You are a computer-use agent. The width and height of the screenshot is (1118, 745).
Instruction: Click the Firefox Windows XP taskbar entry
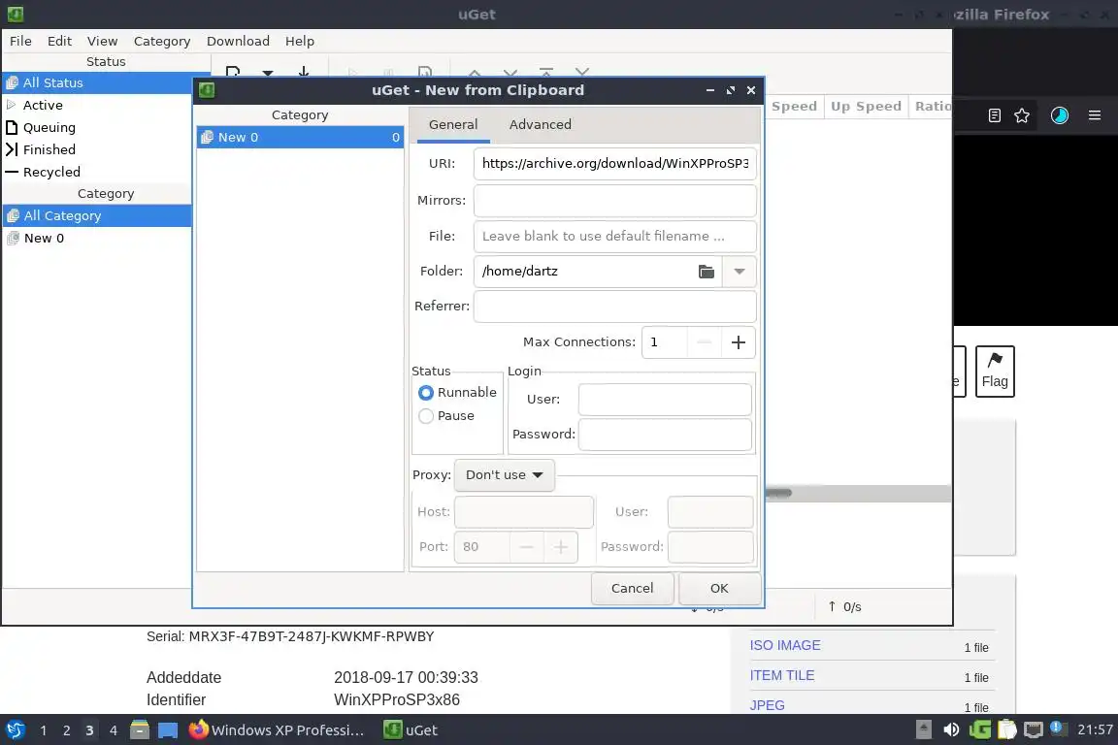(277, 730)
